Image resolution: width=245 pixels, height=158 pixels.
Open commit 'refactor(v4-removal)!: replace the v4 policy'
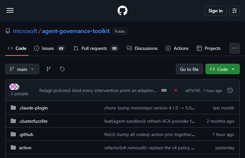click(x=149, y=148)
